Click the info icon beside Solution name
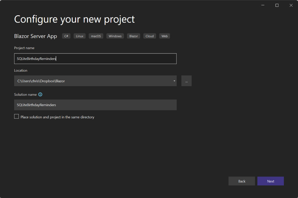298x198 pixels. [x=40, y=95]
